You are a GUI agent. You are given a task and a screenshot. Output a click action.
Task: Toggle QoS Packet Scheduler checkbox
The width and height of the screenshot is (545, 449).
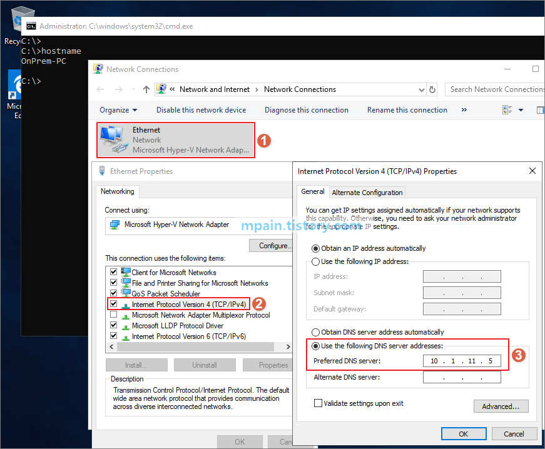coord(113,293)
